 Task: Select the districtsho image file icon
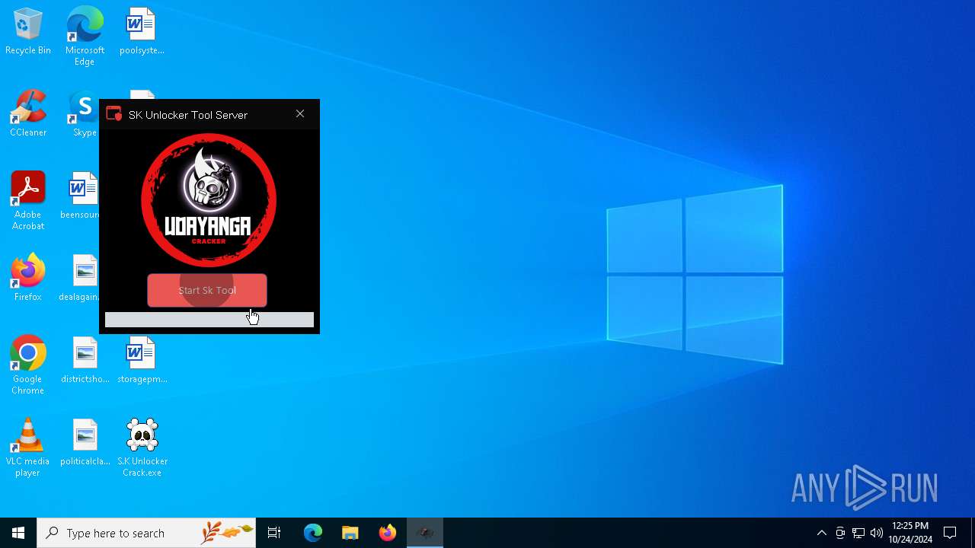pyautogui.click(x=85, y=360)
